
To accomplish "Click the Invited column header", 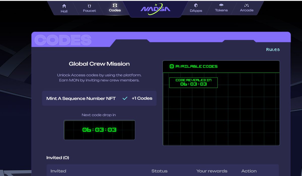I will point(58,171).
